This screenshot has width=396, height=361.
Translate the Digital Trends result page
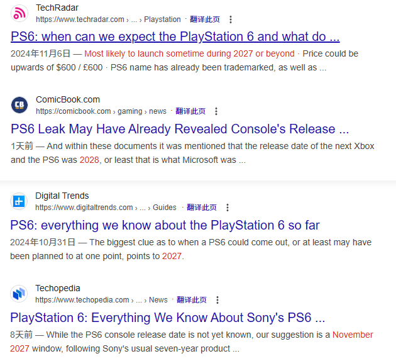click(x=202, y=208)
